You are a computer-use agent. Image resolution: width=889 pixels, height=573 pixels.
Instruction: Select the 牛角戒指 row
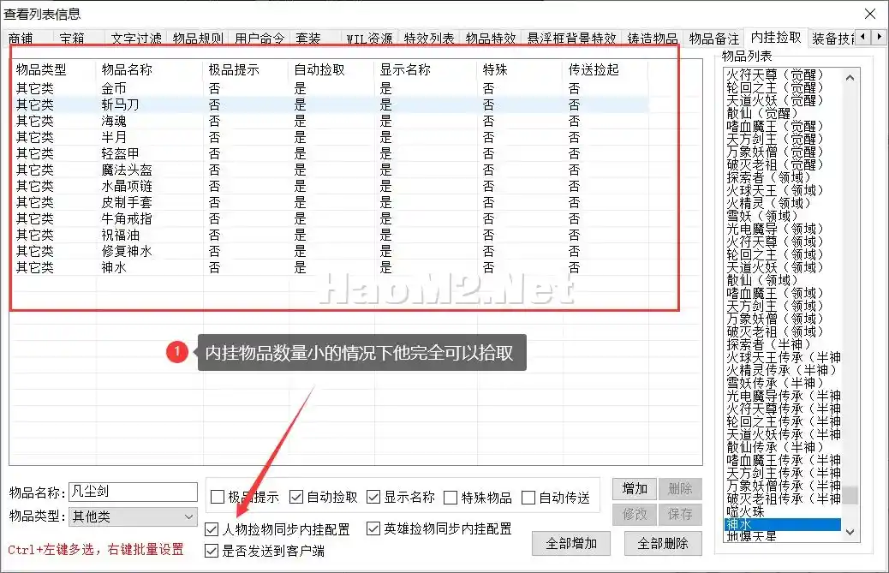pyautogui.click(x=330, y=218)
